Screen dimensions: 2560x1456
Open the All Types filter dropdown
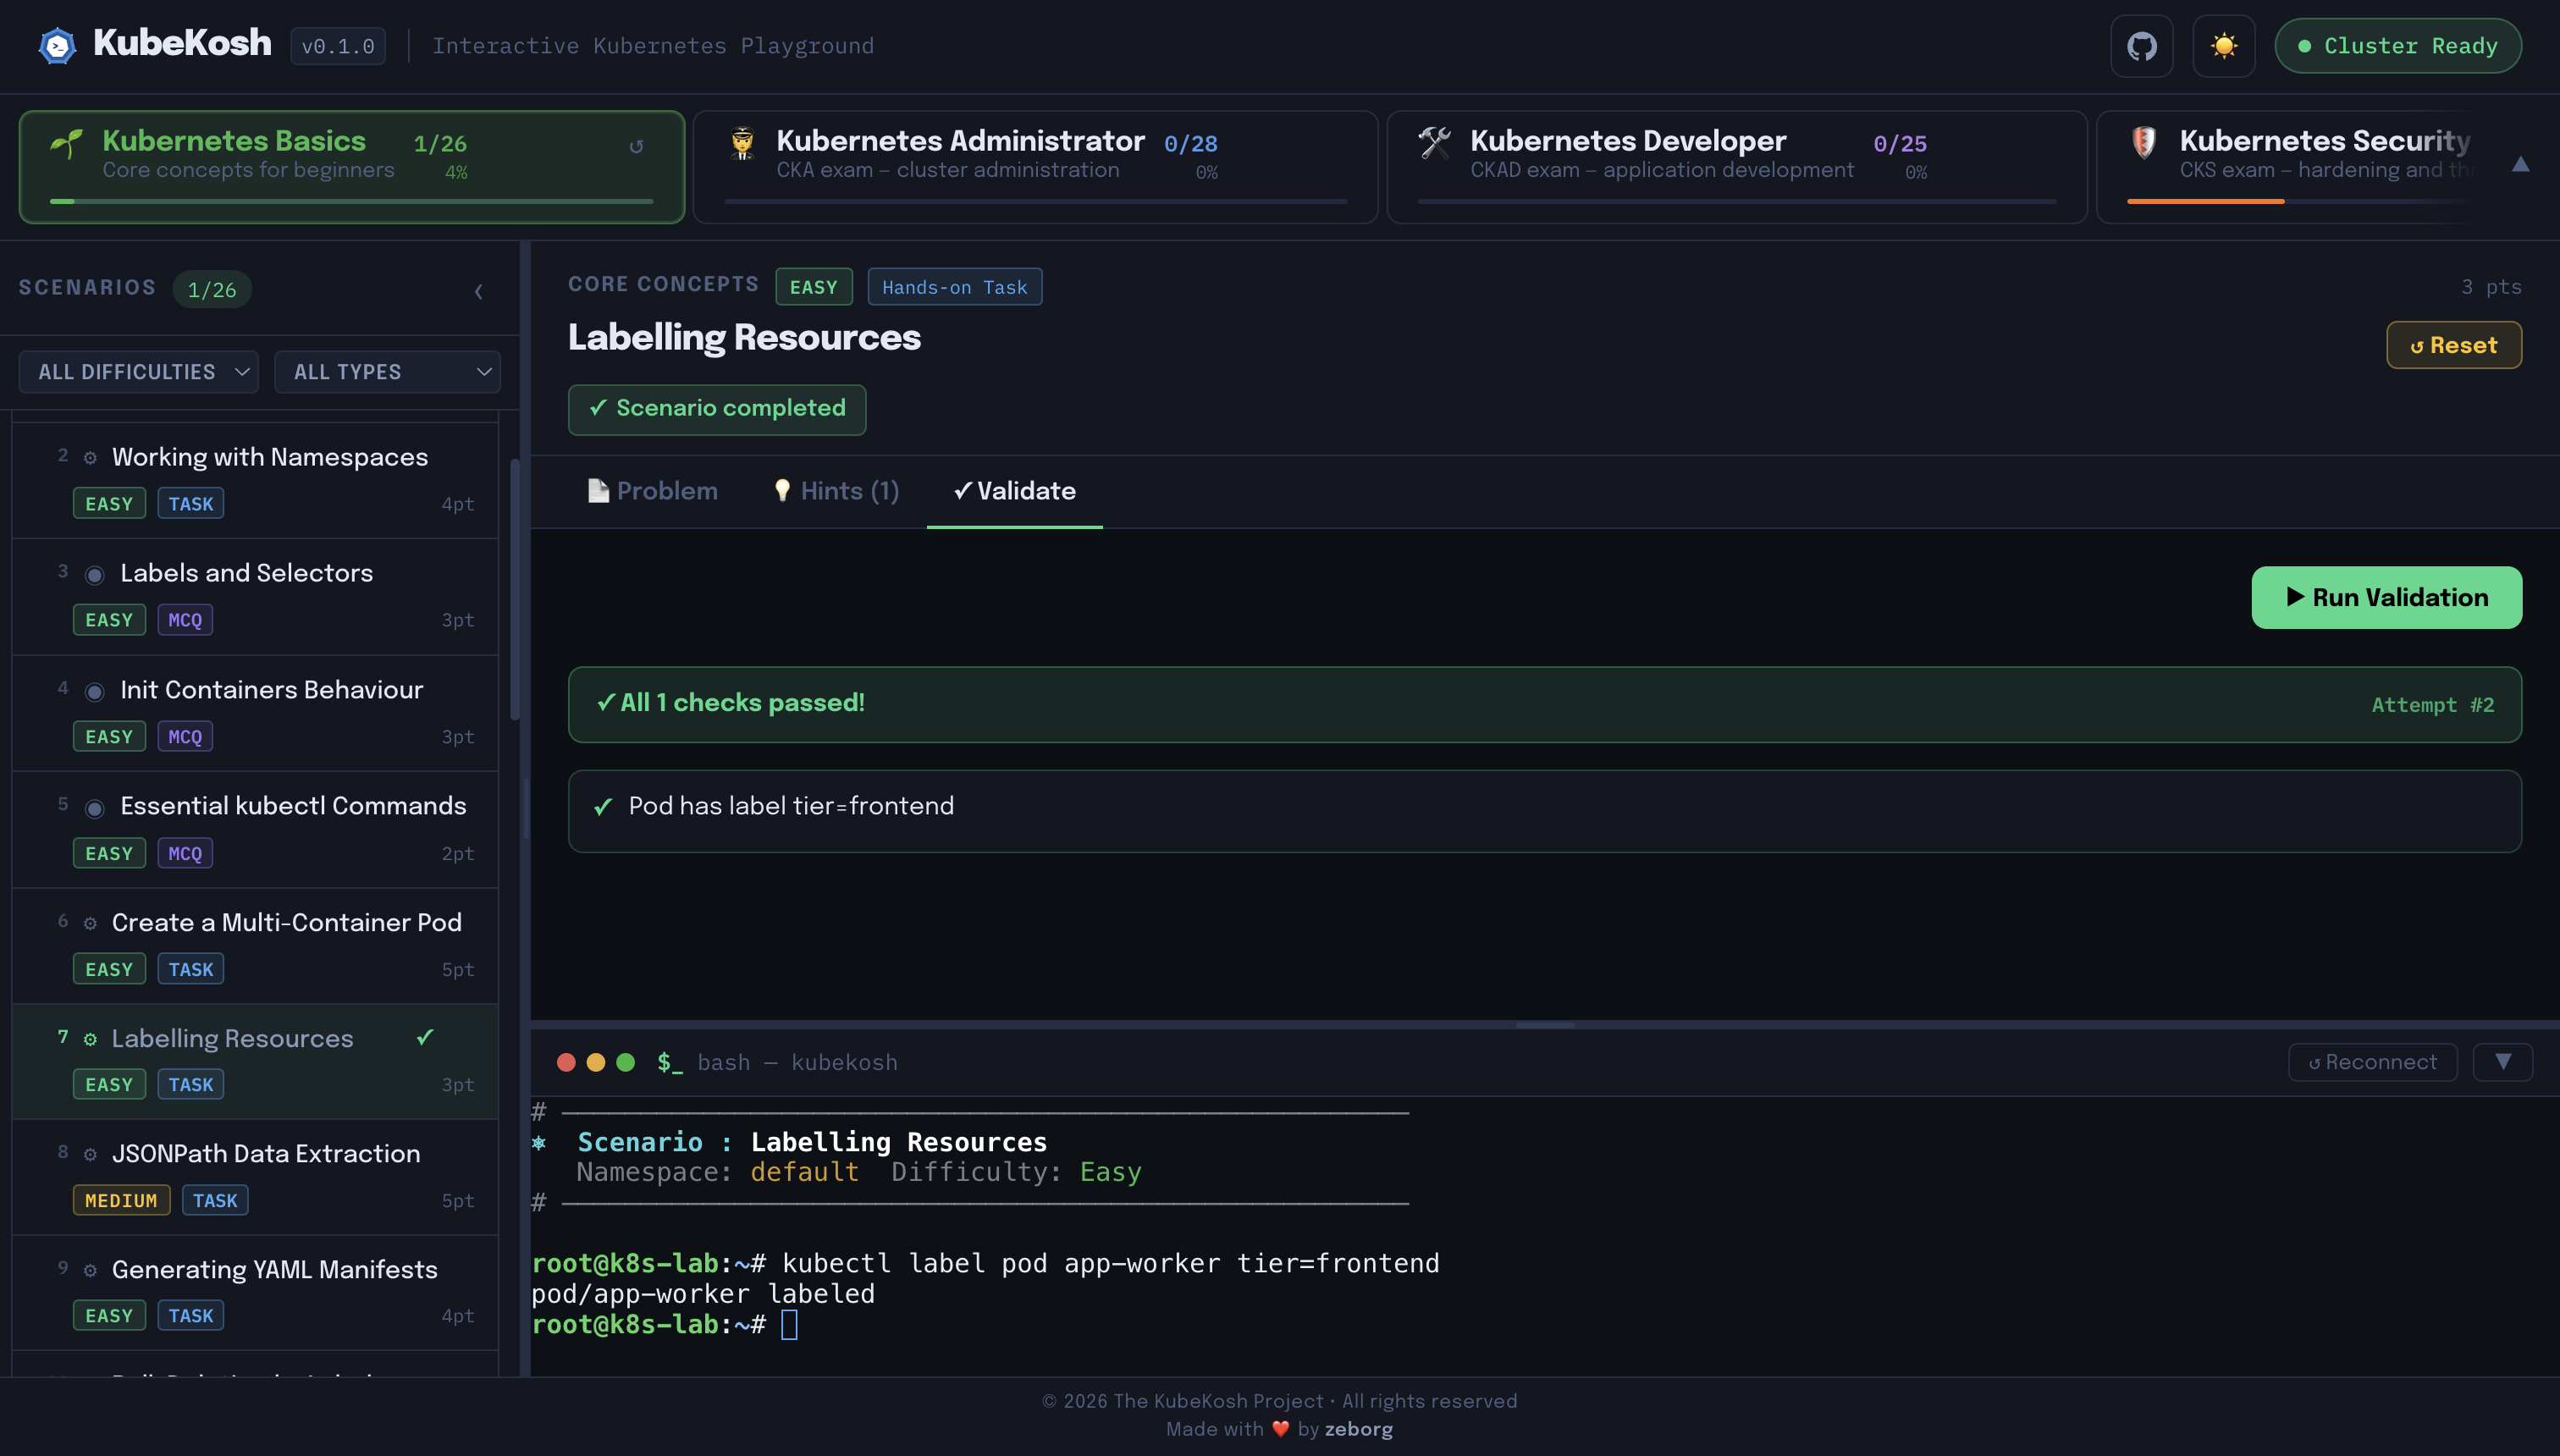(387, 372)
